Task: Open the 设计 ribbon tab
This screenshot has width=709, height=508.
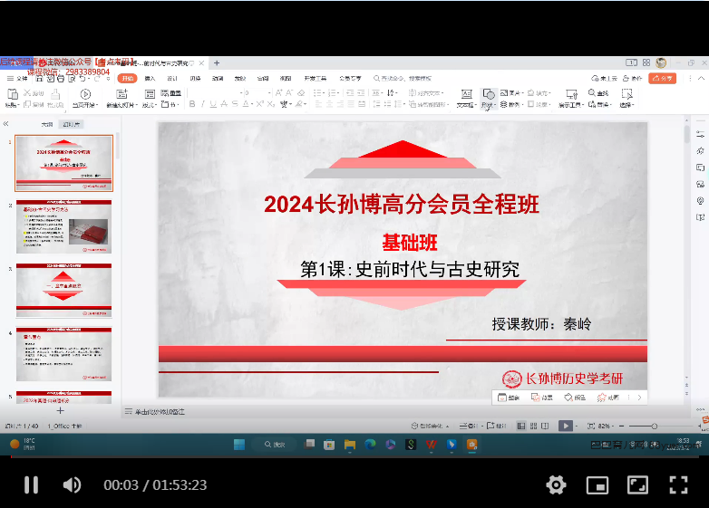Action: click(172, 78)
